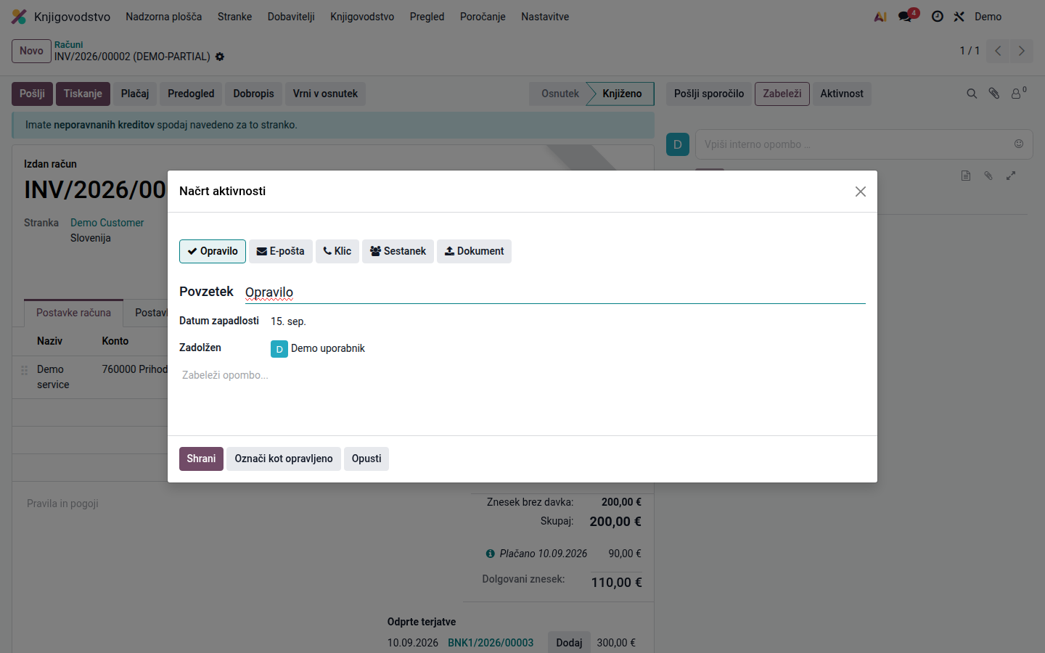
Task: Click the Računi breadcrumb link
Action: coord(69,45)
